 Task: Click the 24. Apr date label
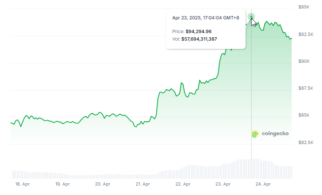point(263,184)
